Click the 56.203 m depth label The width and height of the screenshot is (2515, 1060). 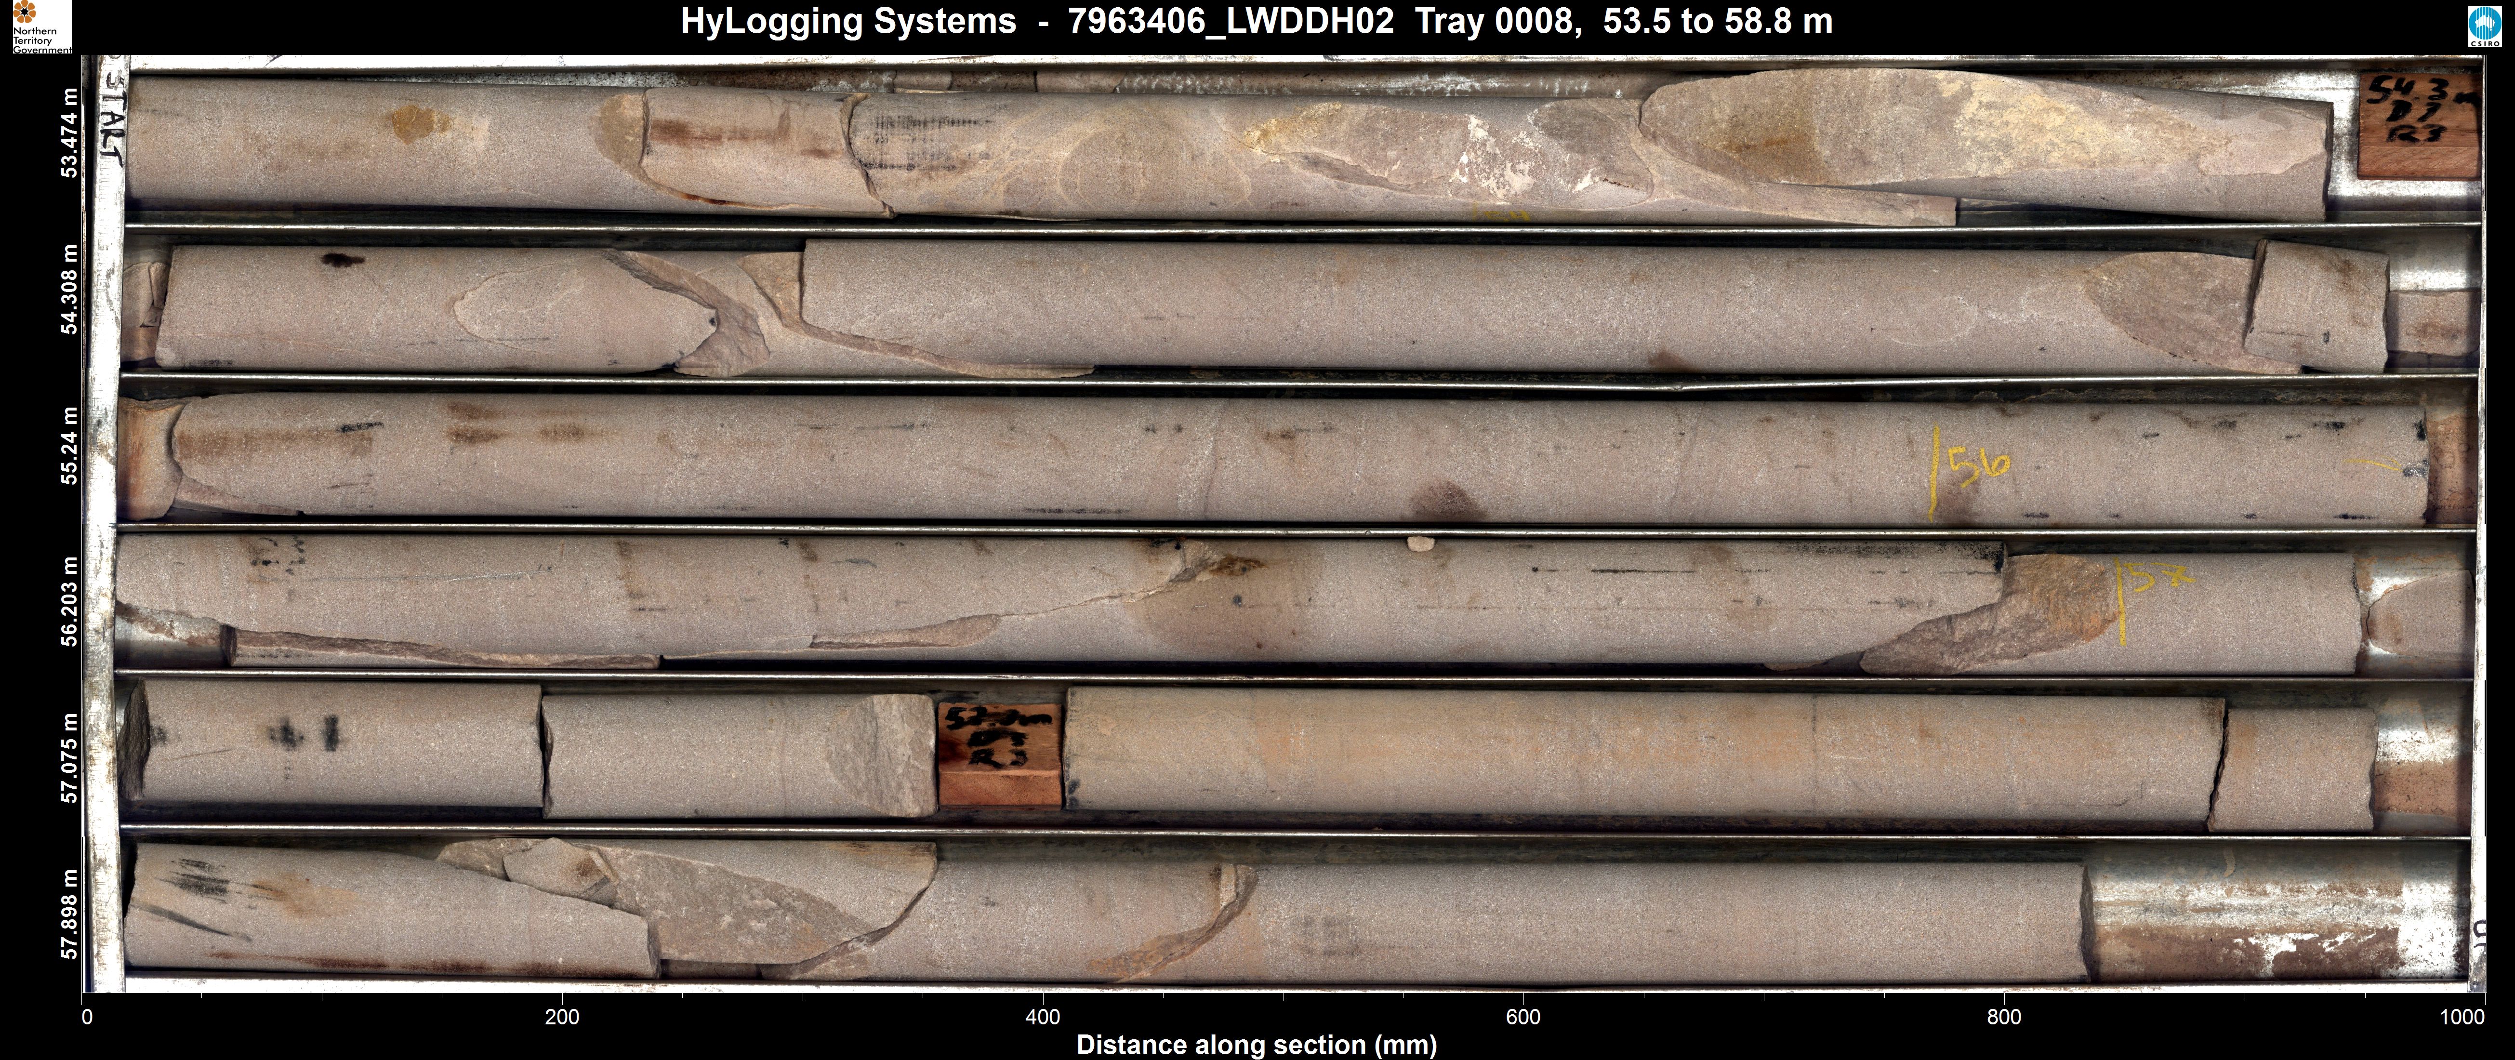[x=69, y=601]
